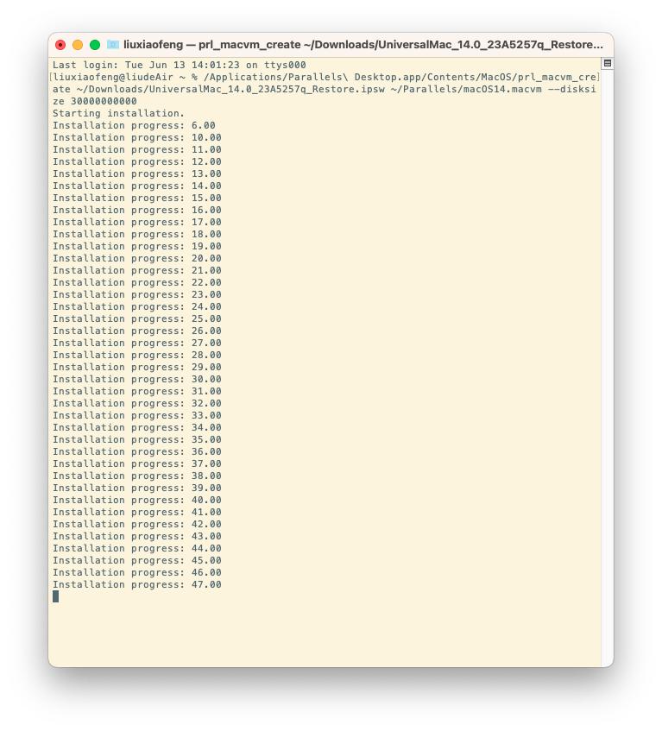Click 'Installation progress: 24.00' line
Screen dimensions: 662x731
[136, 306]
